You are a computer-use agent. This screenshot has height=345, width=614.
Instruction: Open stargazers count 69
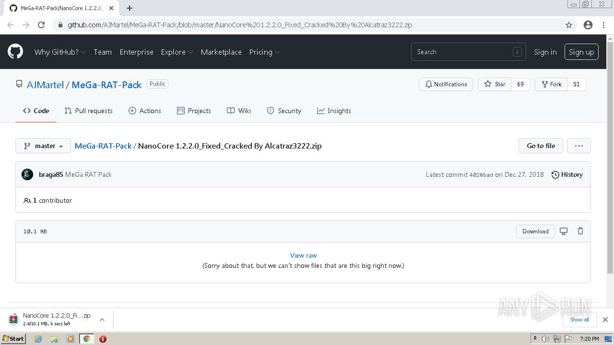pyautogui.click(x=520, y=84)
